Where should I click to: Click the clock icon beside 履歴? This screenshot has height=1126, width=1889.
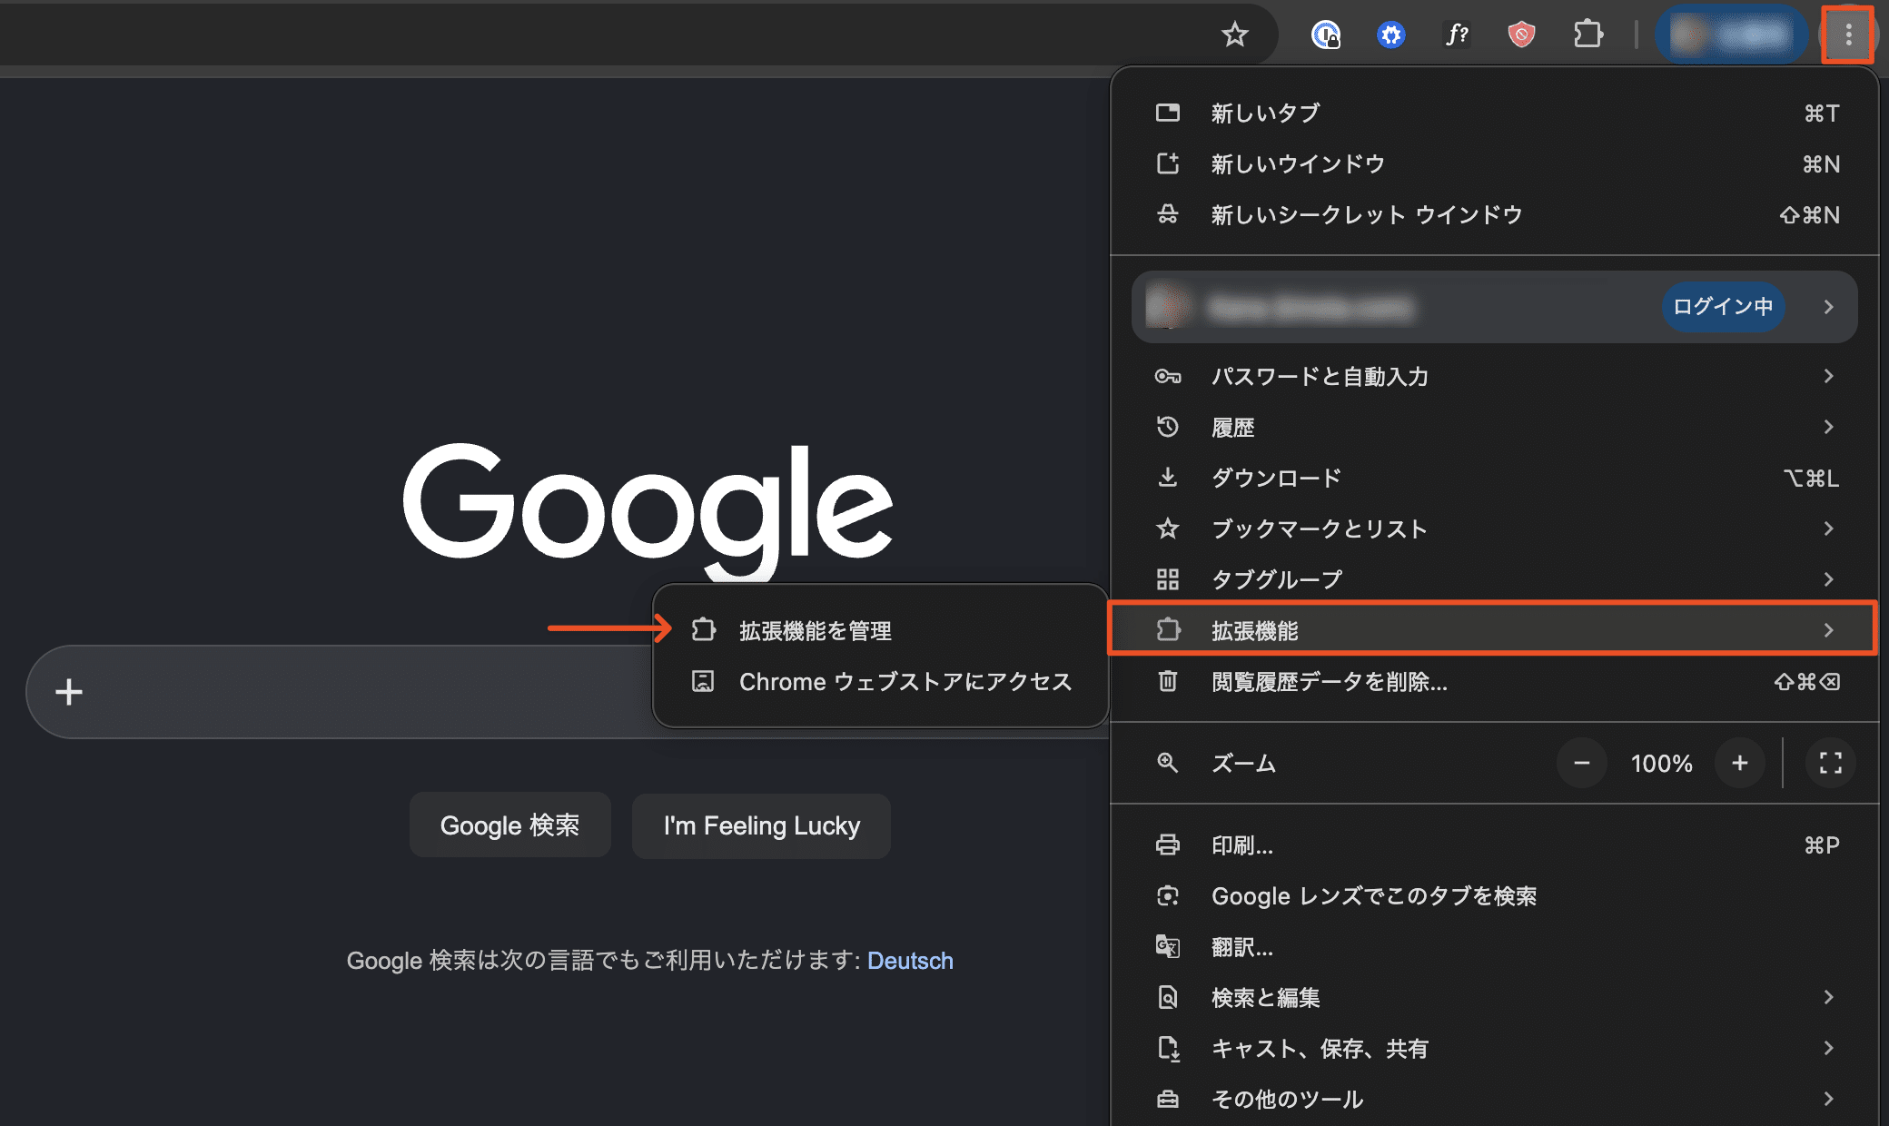tap(1168, 427)
